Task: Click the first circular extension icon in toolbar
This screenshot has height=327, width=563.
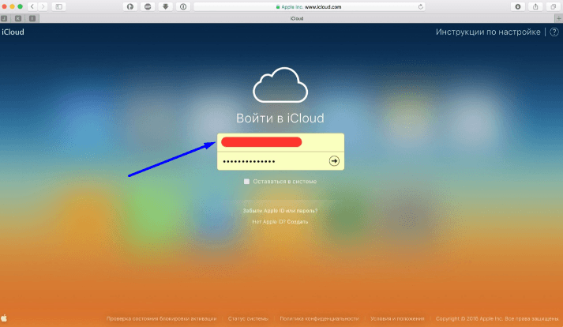Action: 130,6
